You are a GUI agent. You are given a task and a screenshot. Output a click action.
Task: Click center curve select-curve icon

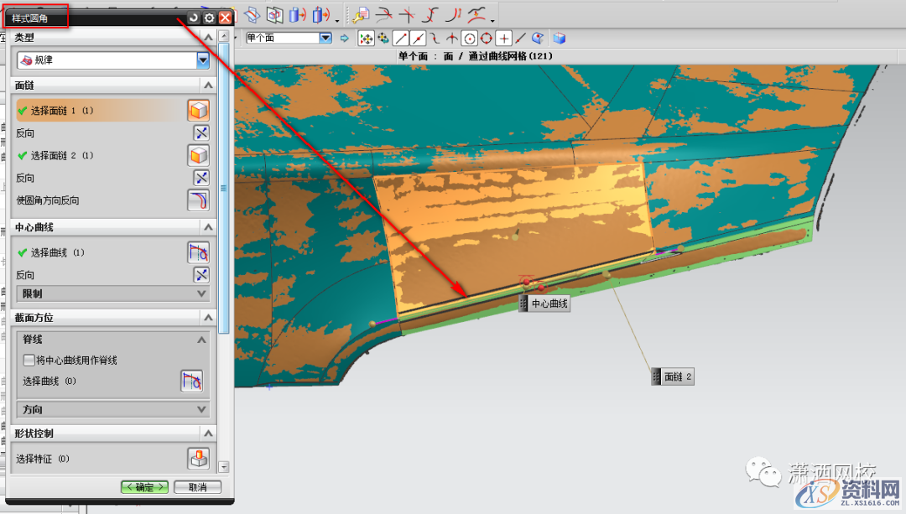point(198,252)
